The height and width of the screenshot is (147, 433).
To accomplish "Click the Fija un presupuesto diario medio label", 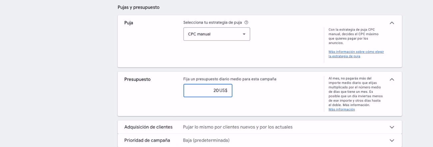I will click(230, 79).
